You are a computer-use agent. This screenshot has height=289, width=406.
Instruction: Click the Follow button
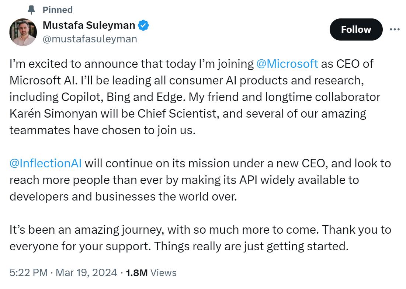pos(355,29)
